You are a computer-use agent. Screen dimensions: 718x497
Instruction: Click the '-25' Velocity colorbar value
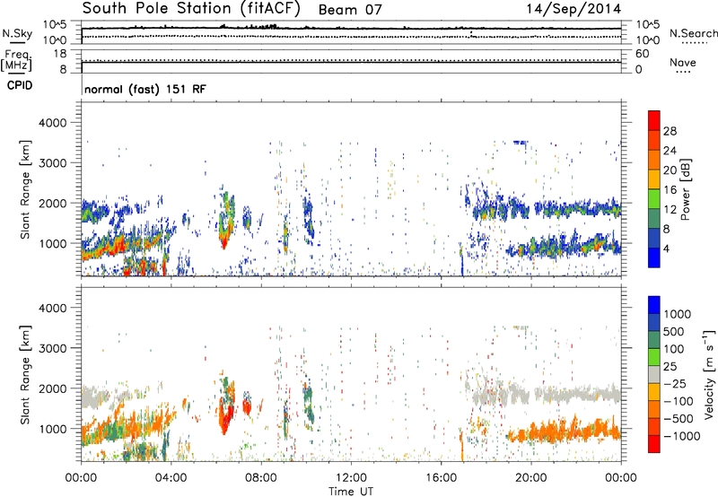(x=675, y=384)
